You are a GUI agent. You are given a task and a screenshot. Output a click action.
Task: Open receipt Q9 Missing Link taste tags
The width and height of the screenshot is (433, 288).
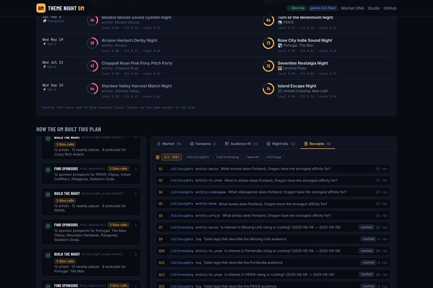point(273,239)
